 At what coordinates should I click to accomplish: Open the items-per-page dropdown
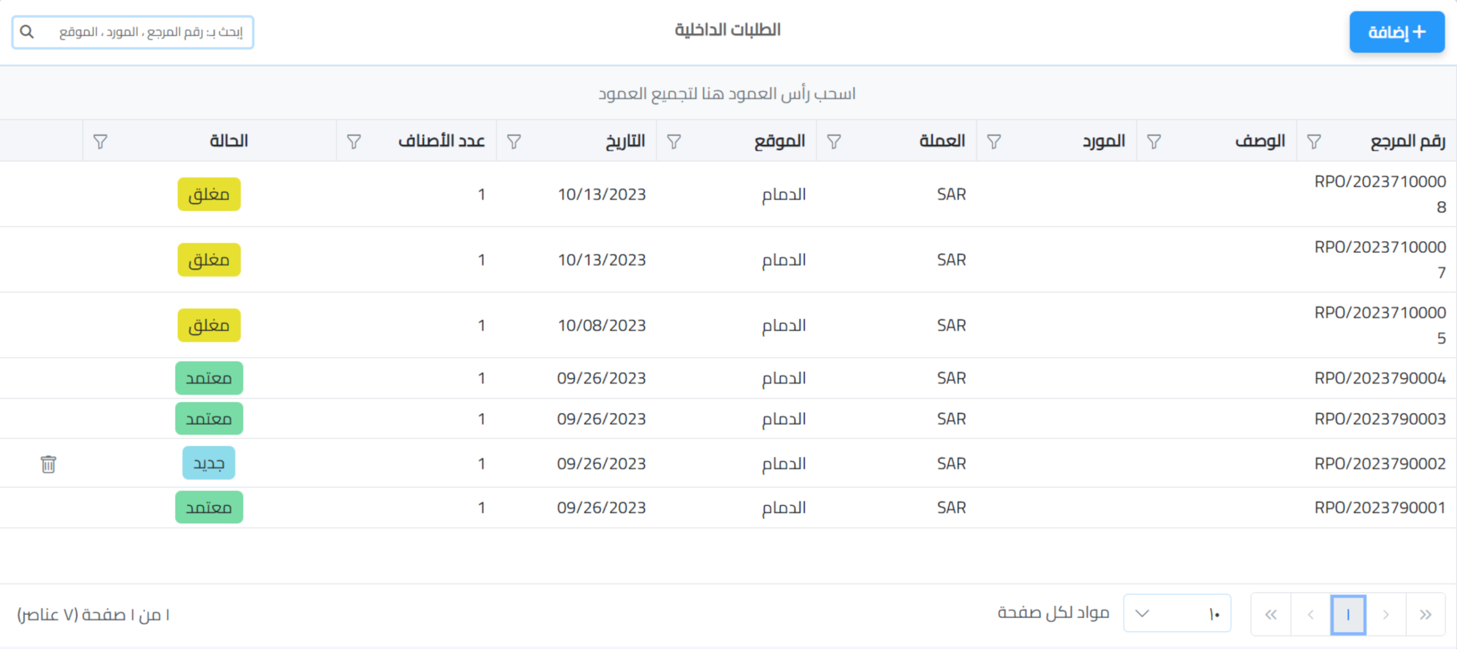point(1176,614)
